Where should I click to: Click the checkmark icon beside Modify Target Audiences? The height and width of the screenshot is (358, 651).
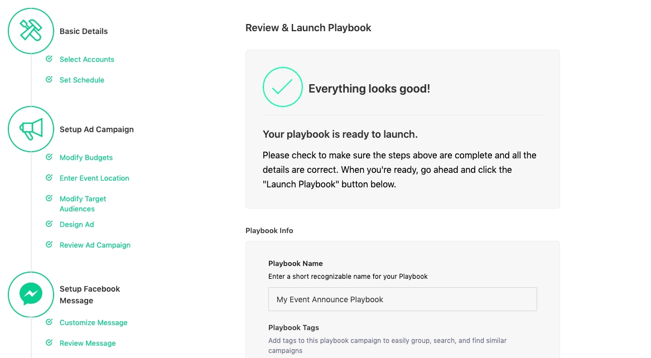pos(49,199)
